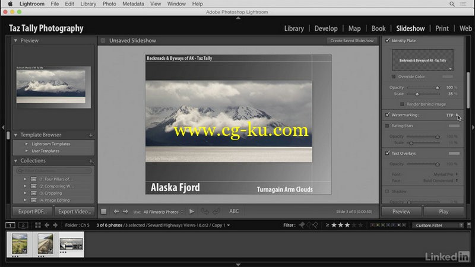Open second window display 2 icon
Image resolution: width=475 pixels, height=267 pixels.
(23, 225)
